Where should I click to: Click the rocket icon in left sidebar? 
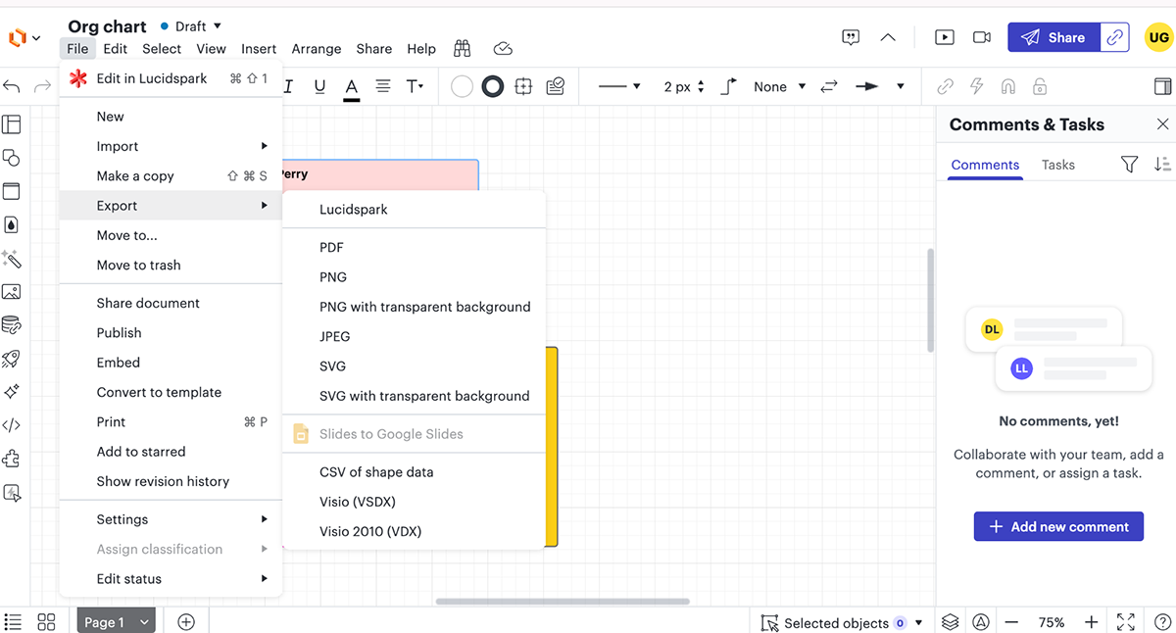[x=11, y=359]
